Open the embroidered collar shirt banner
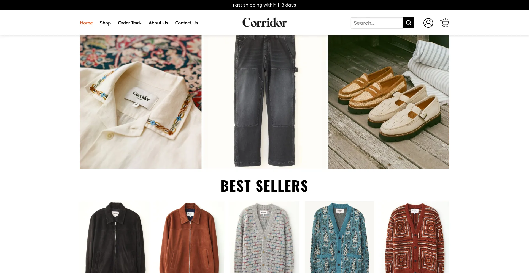The height and width of the screenshot is (273, 529). [x=141, y=102]
